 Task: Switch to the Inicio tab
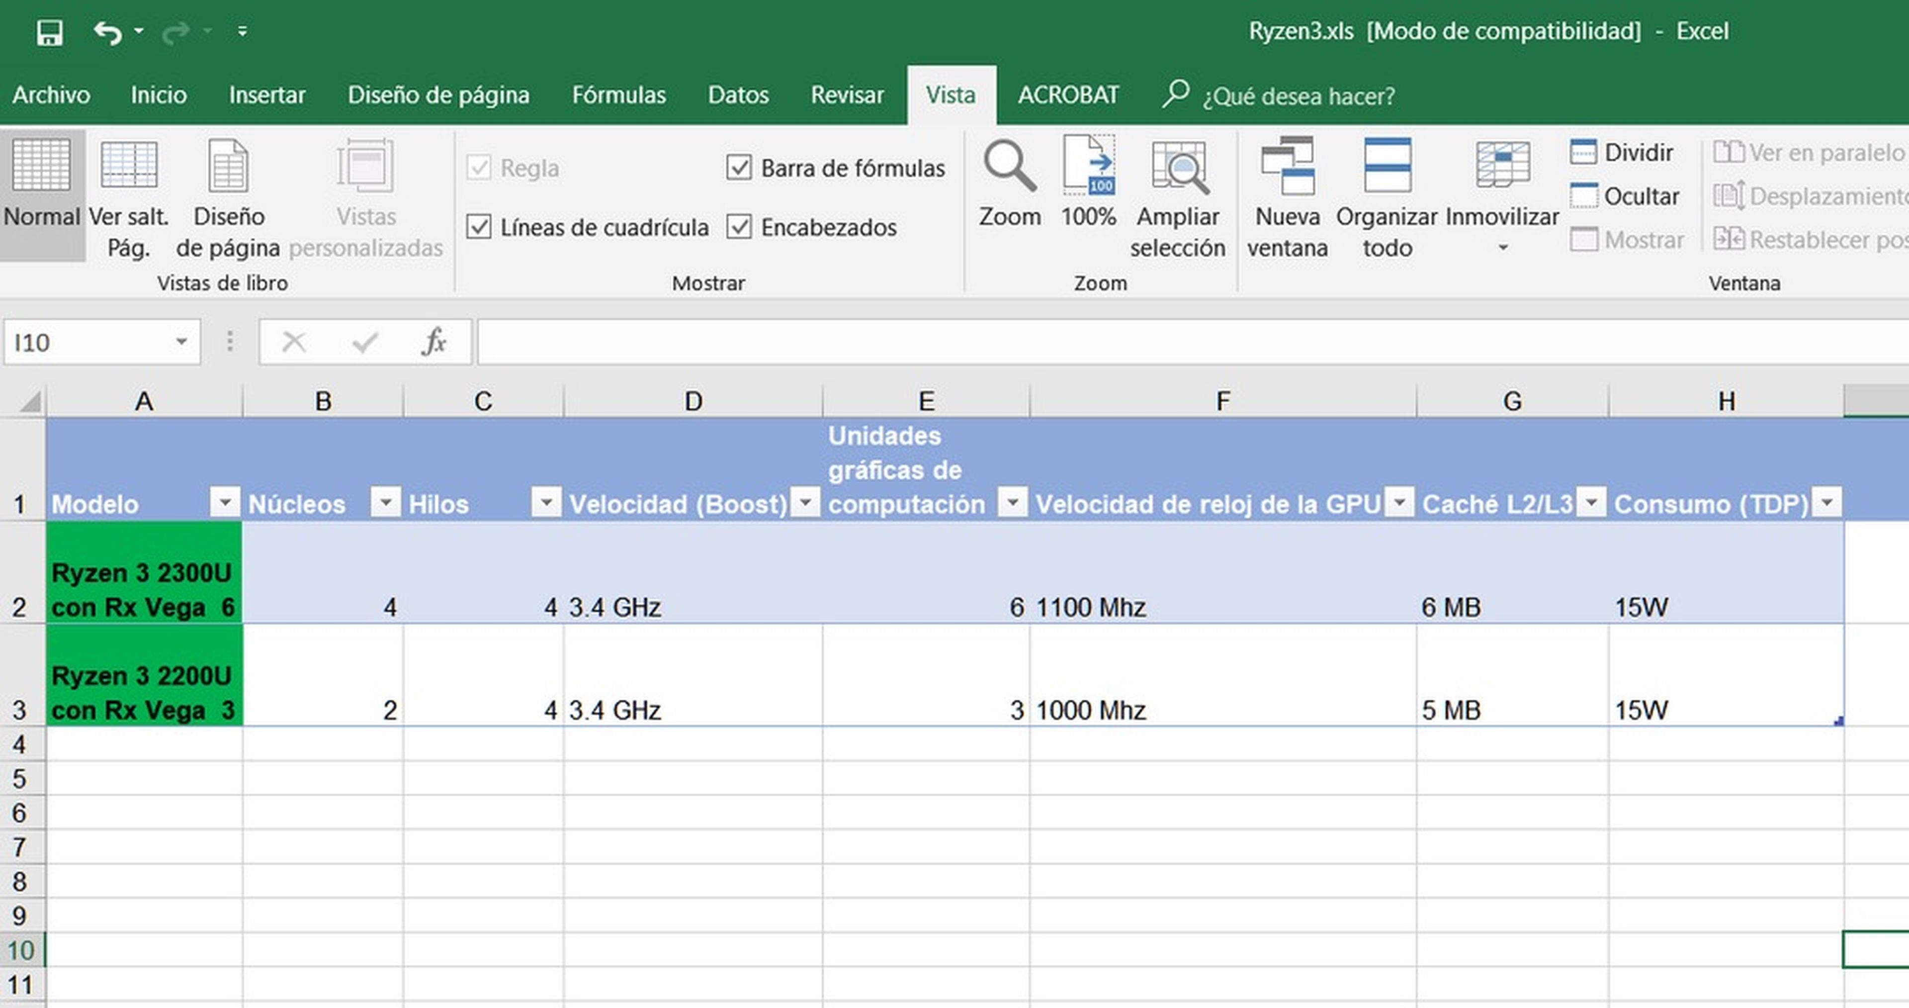pos(159,95)
